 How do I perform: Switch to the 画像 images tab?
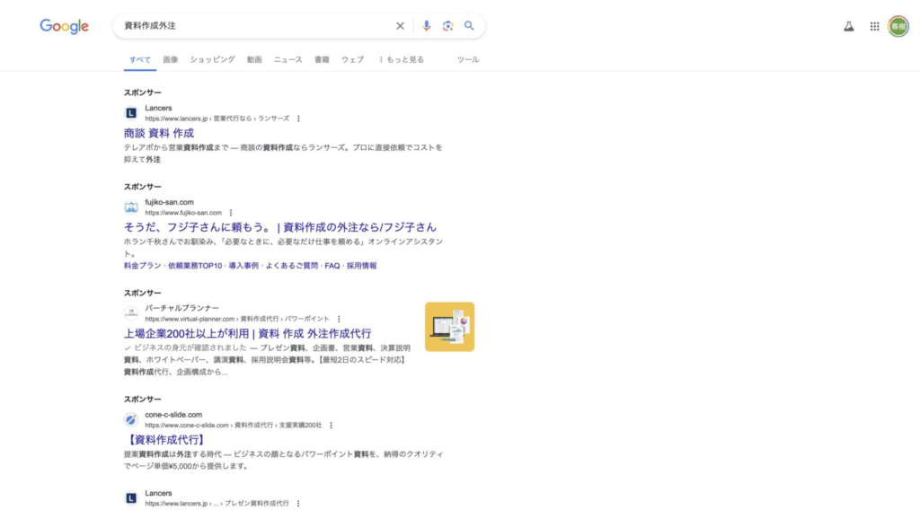170,59
